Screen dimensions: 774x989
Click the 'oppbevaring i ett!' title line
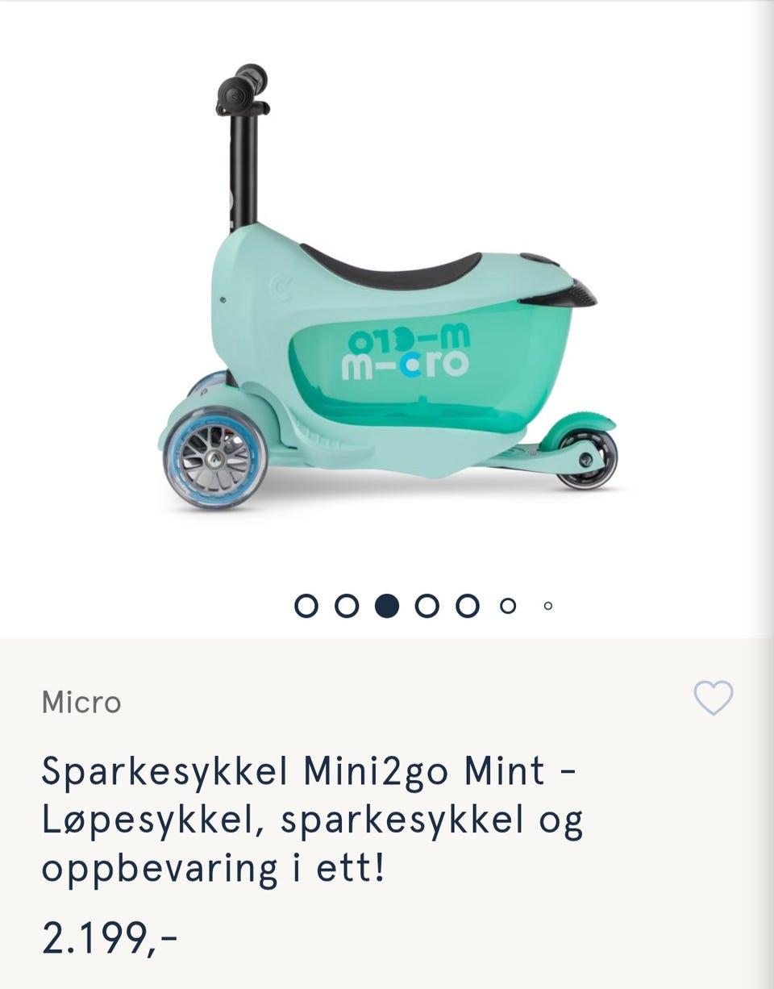click(214, 868)
